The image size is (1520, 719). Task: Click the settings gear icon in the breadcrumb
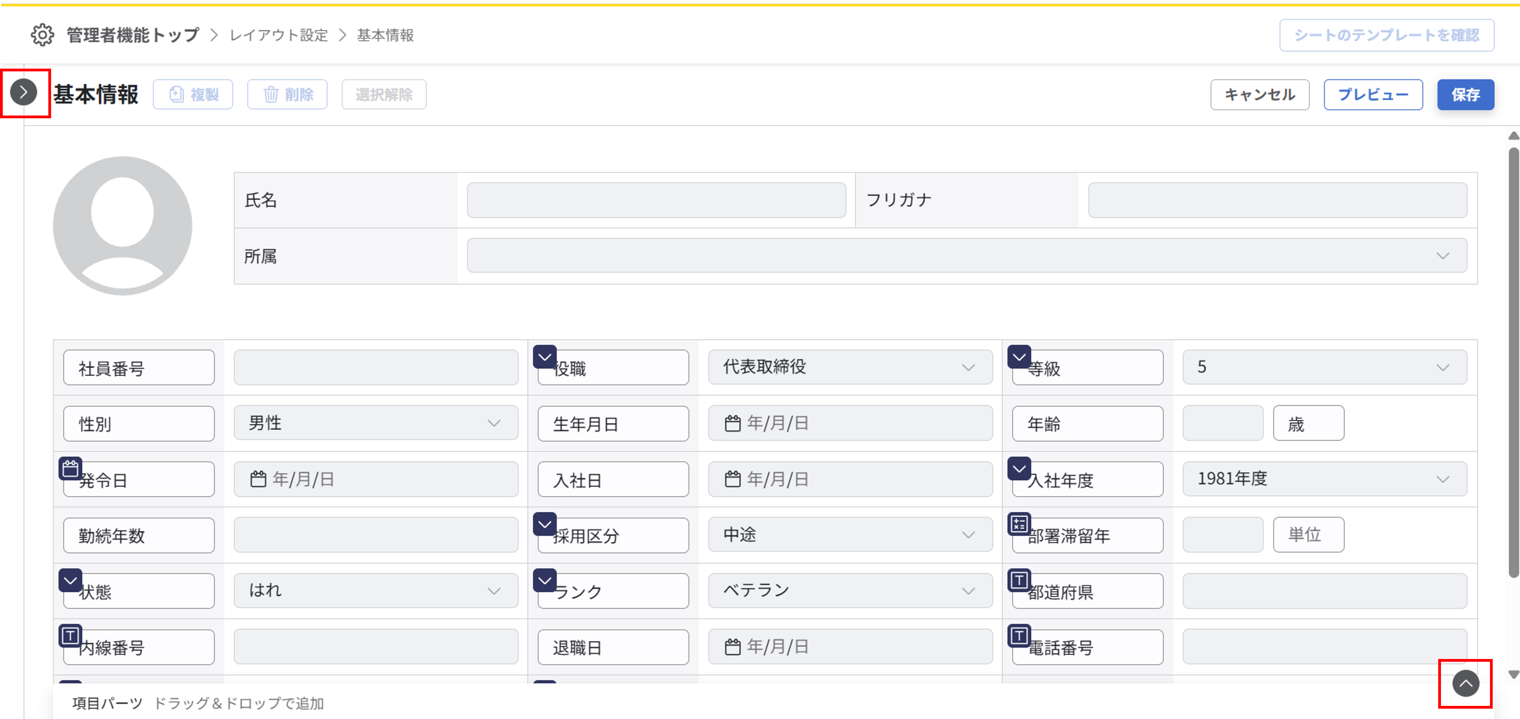(x=42, y=35)
